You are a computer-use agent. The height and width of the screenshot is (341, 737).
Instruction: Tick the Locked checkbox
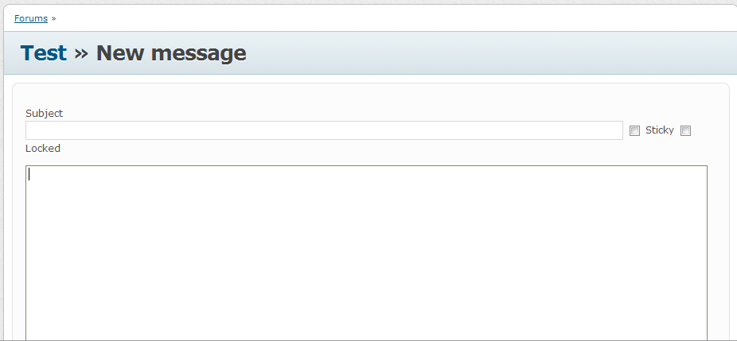(x=686, y=131)
